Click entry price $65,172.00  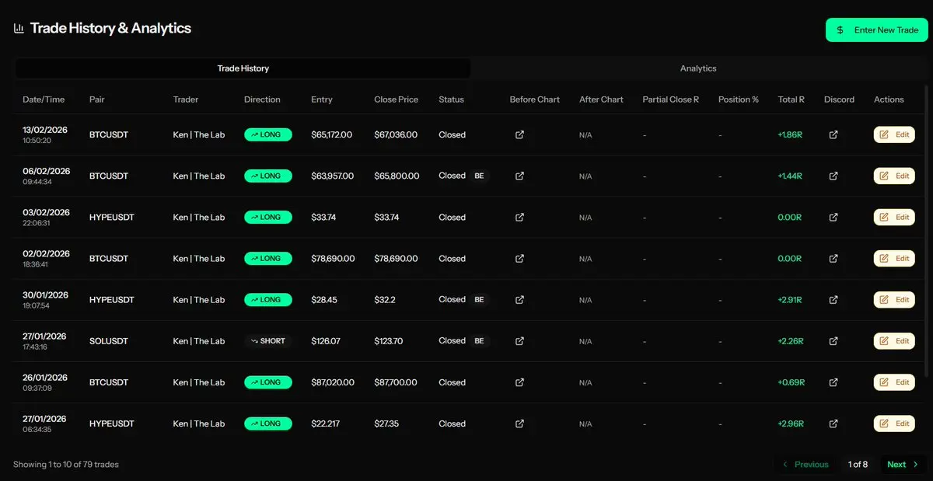(x=332, y=134)
